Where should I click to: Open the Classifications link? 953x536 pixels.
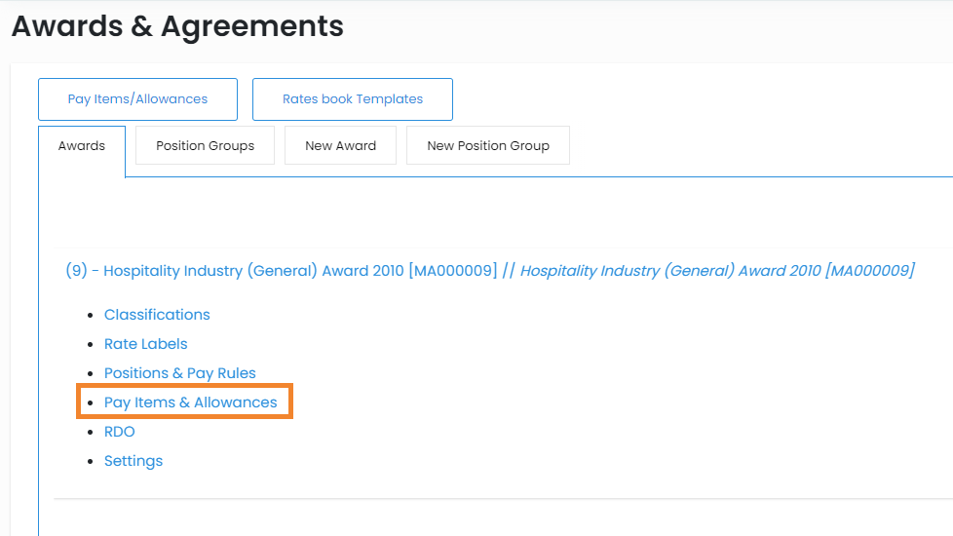157,315
